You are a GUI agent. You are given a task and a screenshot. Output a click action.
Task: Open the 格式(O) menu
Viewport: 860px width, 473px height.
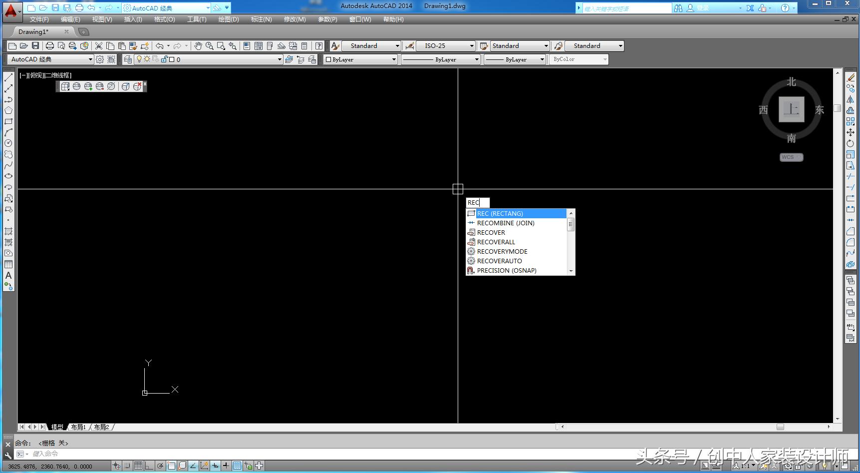[165, 19]
